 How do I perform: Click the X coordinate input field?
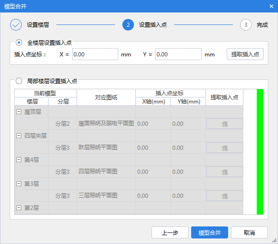click(95, 54)
